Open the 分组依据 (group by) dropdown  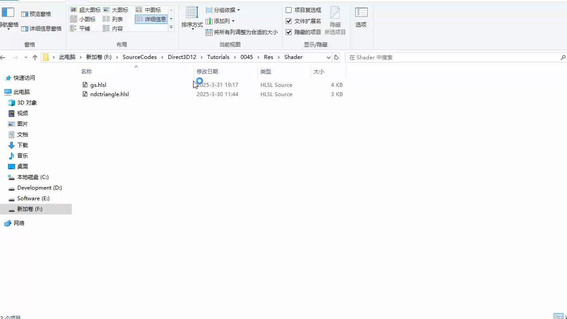pyautogui.click(x=222, y=10)
